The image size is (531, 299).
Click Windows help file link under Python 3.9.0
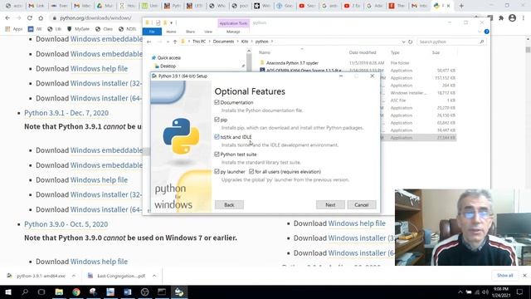[99, 262]
